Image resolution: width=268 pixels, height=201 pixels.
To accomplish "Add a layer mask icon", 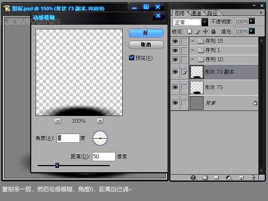I will coord(205,178).
